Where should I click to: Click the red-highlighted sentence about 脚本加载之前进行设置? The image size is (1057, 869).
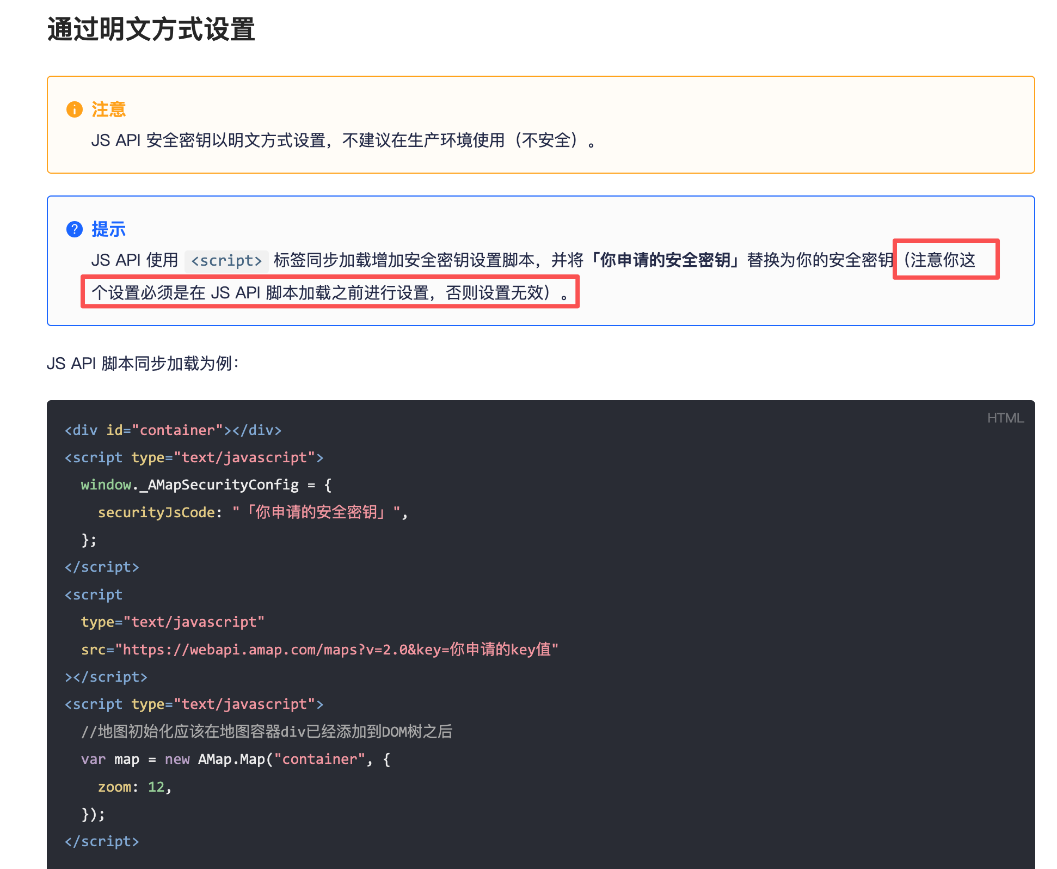click(330, 293)
